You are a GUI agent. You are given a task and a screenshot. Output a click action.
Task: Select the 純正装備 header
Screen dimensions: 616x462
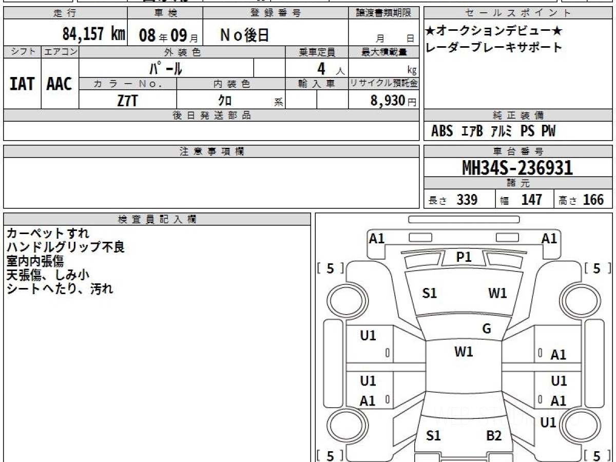click(x=518, y=115)
